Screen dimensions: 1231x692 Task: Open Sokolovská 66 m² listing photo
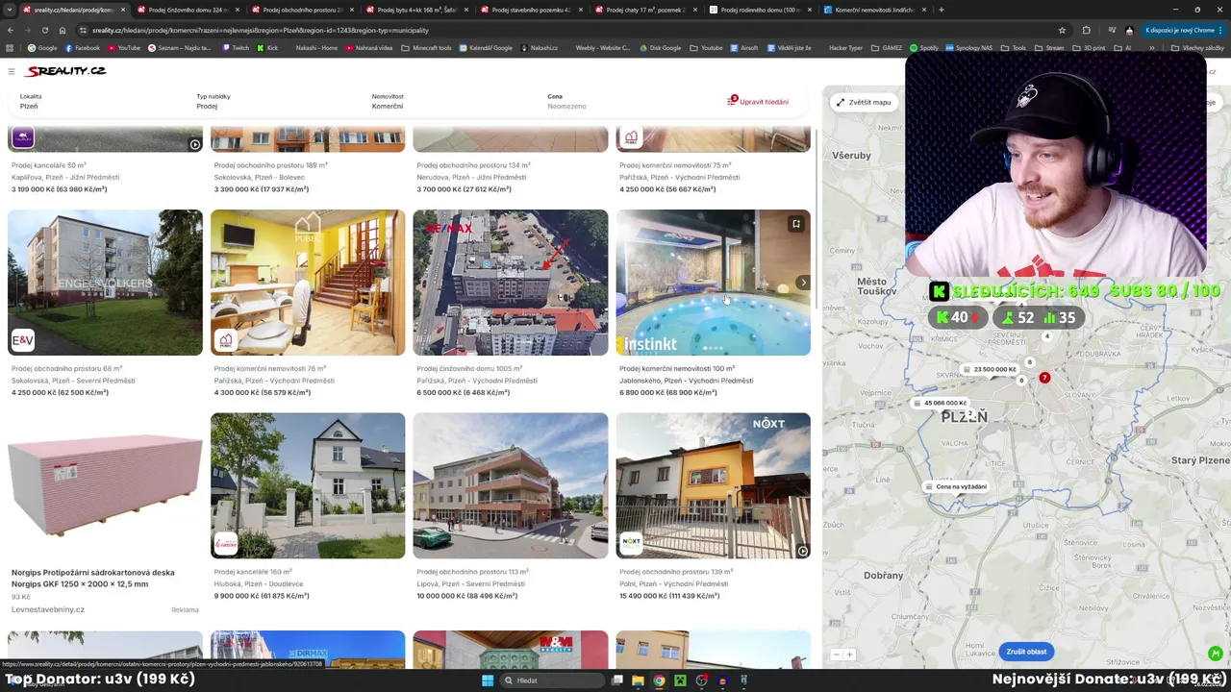pyautogui.click(x=105, y=283)
